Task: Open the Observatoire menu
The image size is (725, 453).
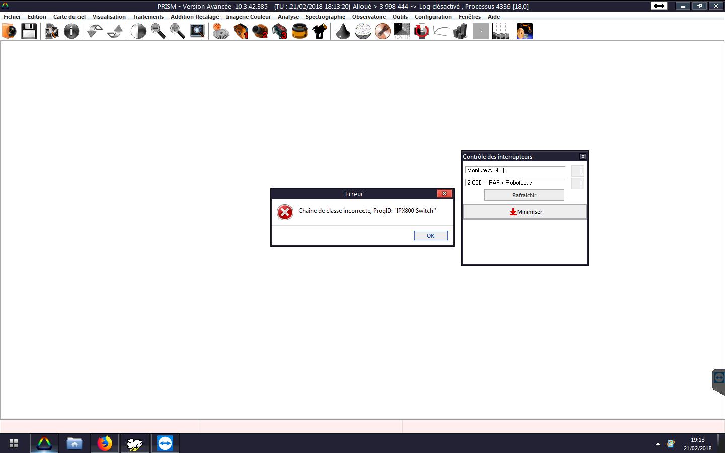Action: pos(369,17)
